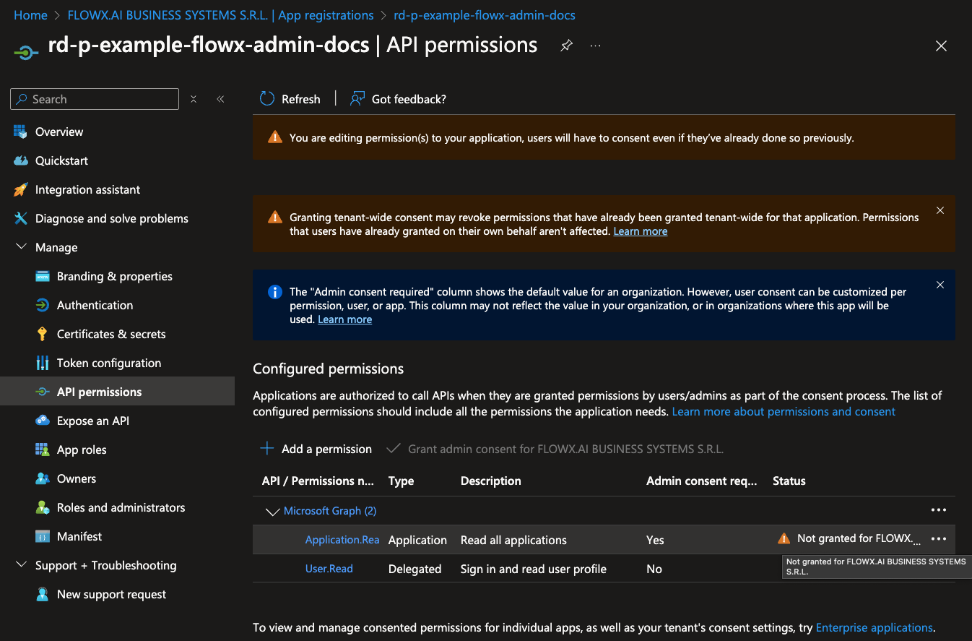Open the Application.Read permission link

342,540
